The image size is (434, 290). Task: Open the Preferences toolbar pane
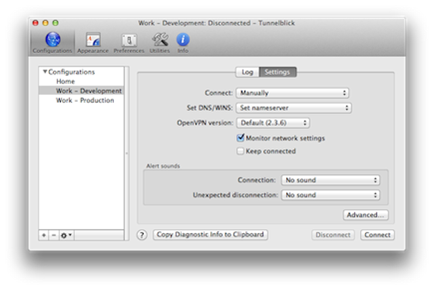tap(129, 43)
